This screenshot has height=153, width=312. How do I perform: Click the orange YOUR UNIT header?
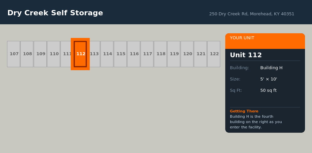pos(265,41)
